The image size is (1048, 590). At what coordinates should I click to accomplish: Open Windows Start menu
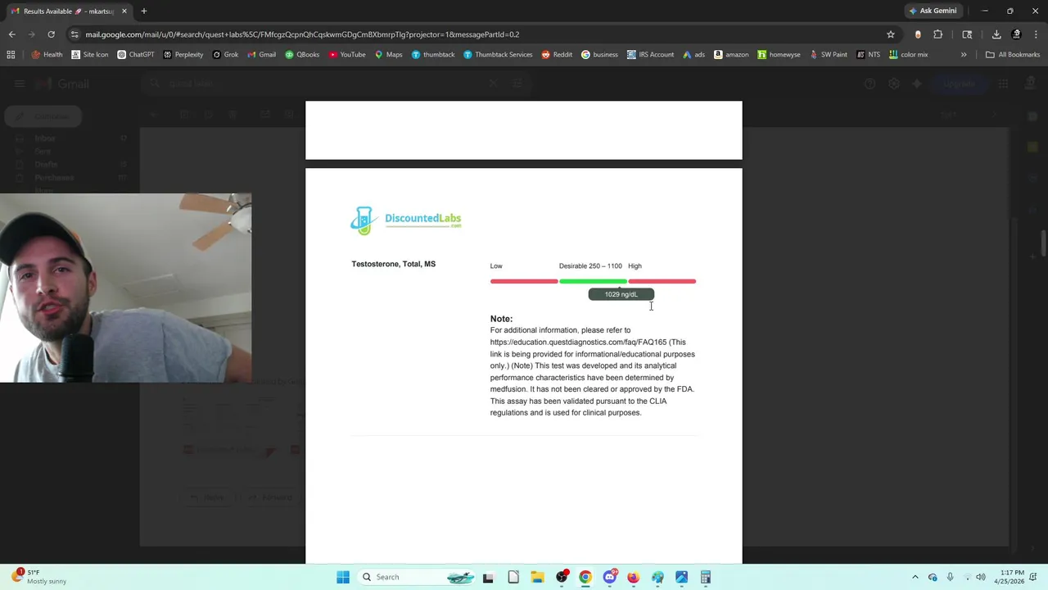tap(343, 577)
